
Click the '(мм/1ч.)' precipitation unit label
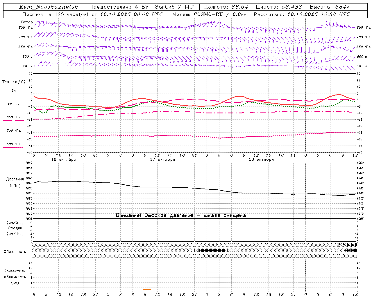point(15,233)
